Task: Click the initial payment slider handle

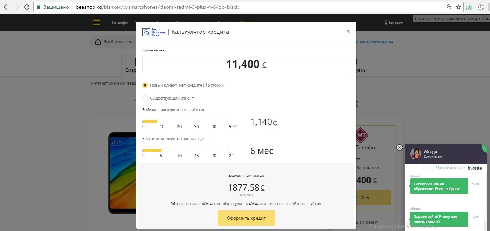Action: [x=160, y=122]
